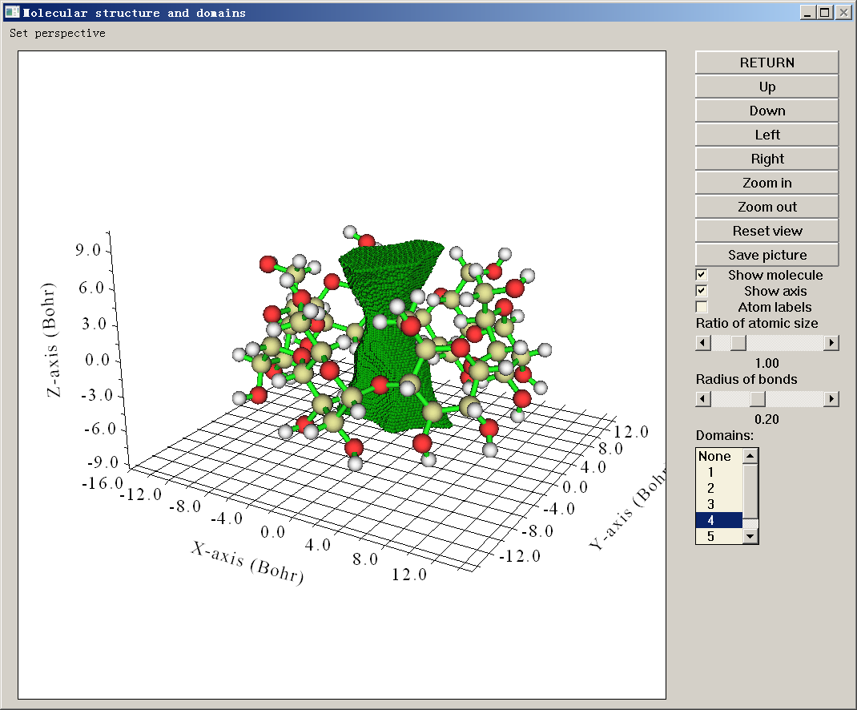This screenshot has height=710, width=857.
Task: Click the window title bar application icon
Action: tap(12, 12)
